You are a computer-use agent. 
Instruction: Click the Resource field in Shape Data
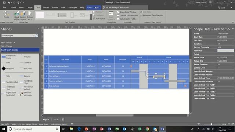(x=225, y=51)
